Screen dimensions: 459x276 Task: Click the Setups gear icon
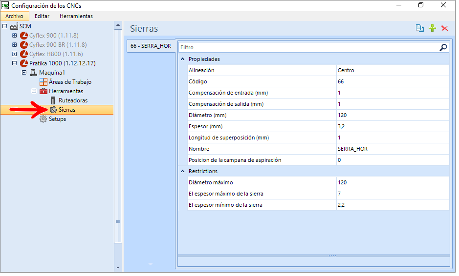coord(44,119)
